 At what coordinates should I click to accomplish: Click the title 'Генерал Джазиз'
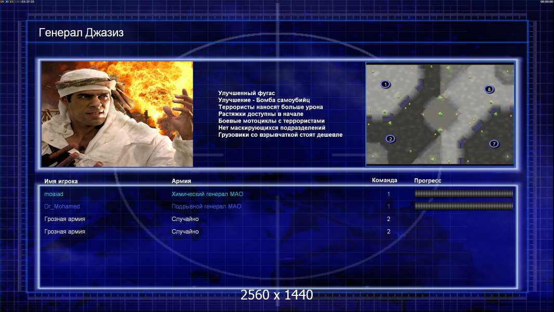[81, 33]
